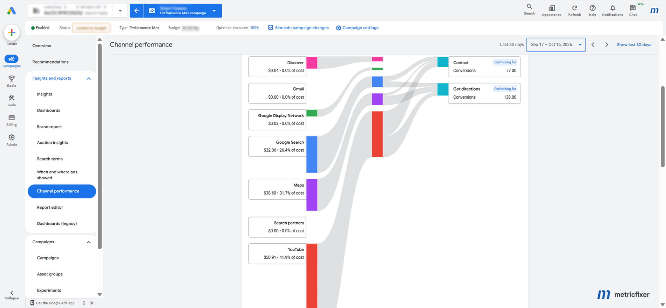
Task: Open Experiments
Action: point(49,290)
